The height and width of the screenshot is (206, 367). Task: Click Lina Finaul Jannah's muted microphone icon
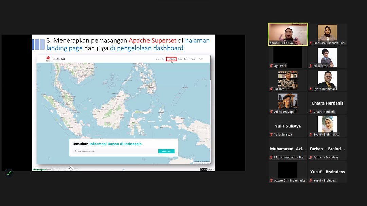pos(311,43)
